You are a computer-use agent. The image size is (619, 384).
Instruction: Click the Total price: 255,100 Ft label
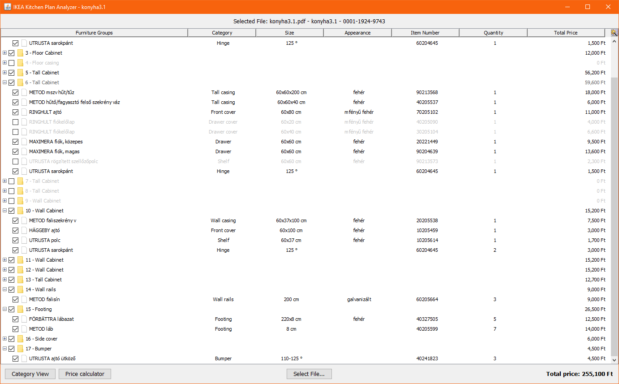click(580, 374)
